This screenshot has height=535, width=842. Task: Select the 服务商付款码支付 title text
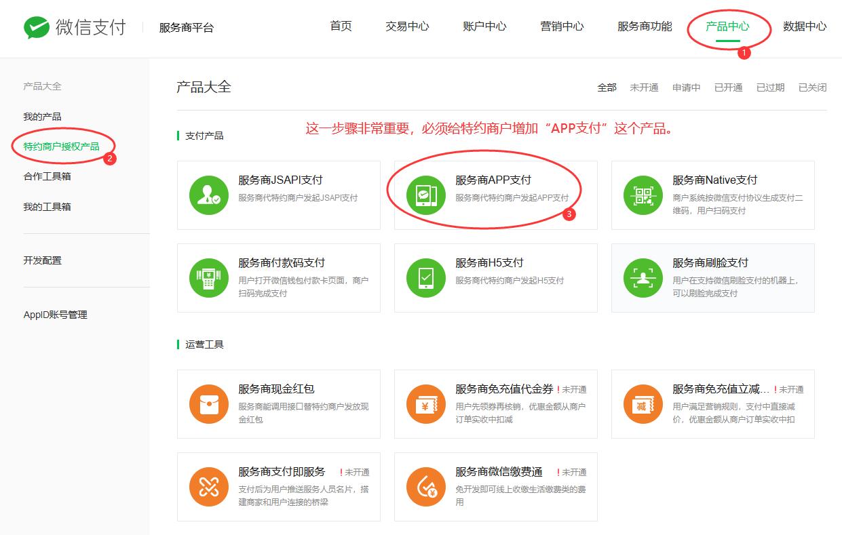tap(282, 263)
